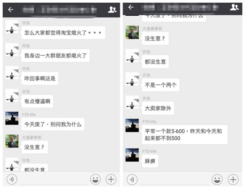Select the 麻痹 message bubble
The width and height of the screenshot is (245, 189).
coord(150,161)
